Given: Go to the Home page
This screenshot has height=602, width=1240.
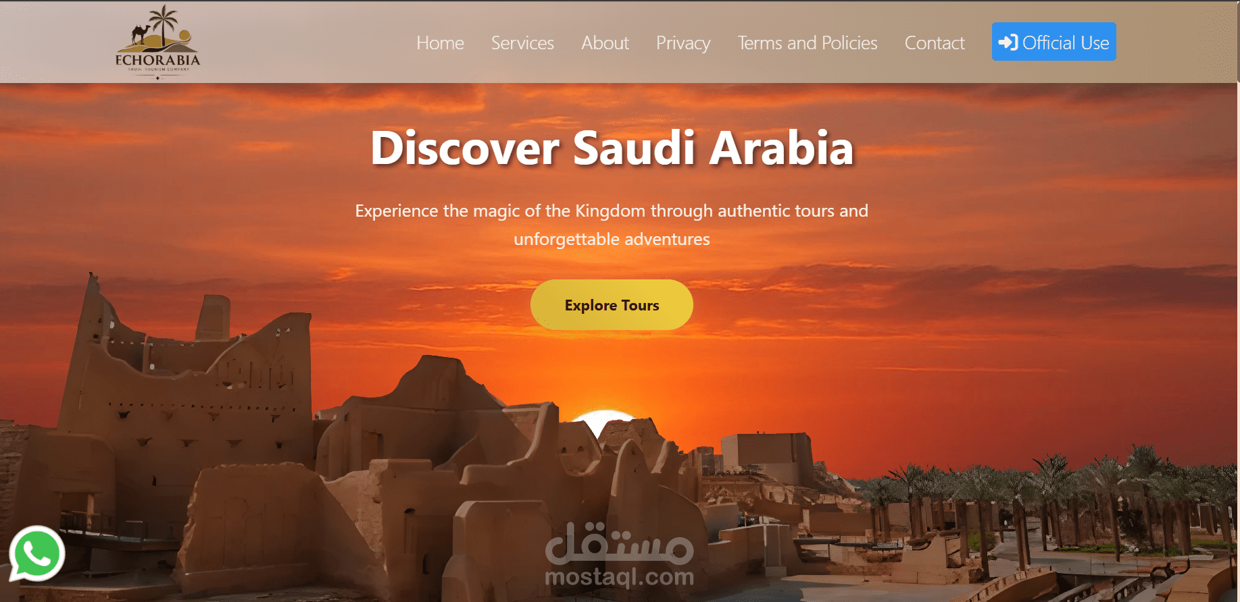Looking at the screenshot, I should pos(440,43).
